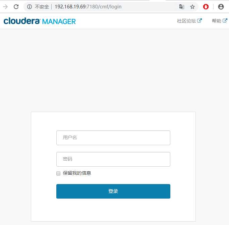Image resolution: width=229 pixels, height=225 pixels.
Task: Click the 保留我的信息 label text
Action: click(x=77, y=173)
